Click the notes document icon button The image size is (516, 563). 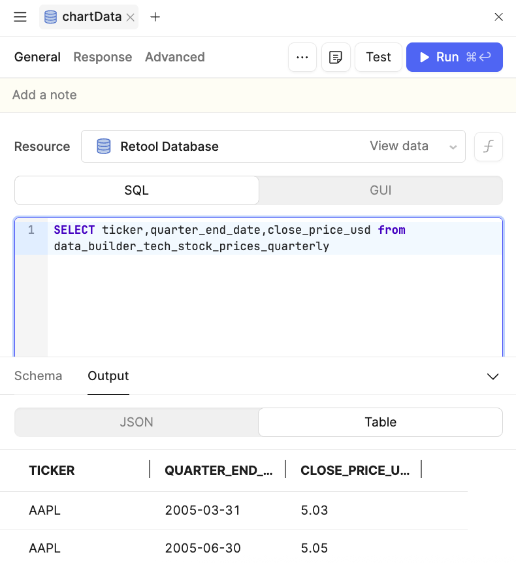(336, 57)
